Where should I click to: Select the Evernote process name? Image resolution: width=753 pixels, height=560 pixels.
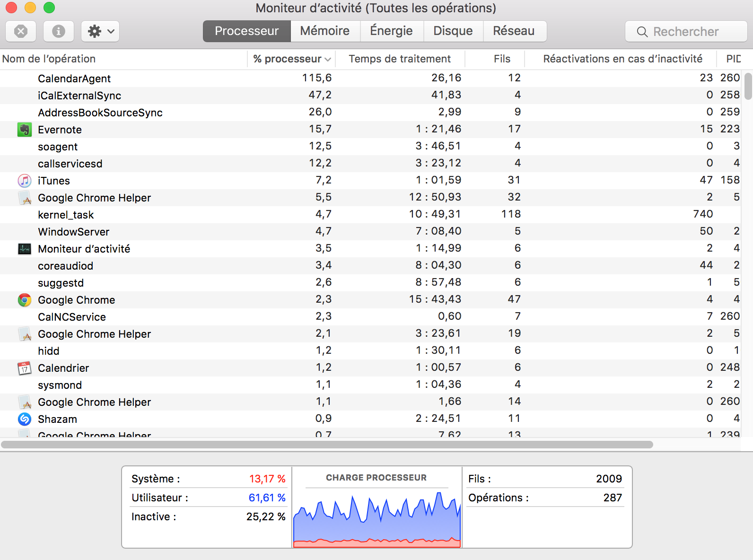(x=60, y=130)
